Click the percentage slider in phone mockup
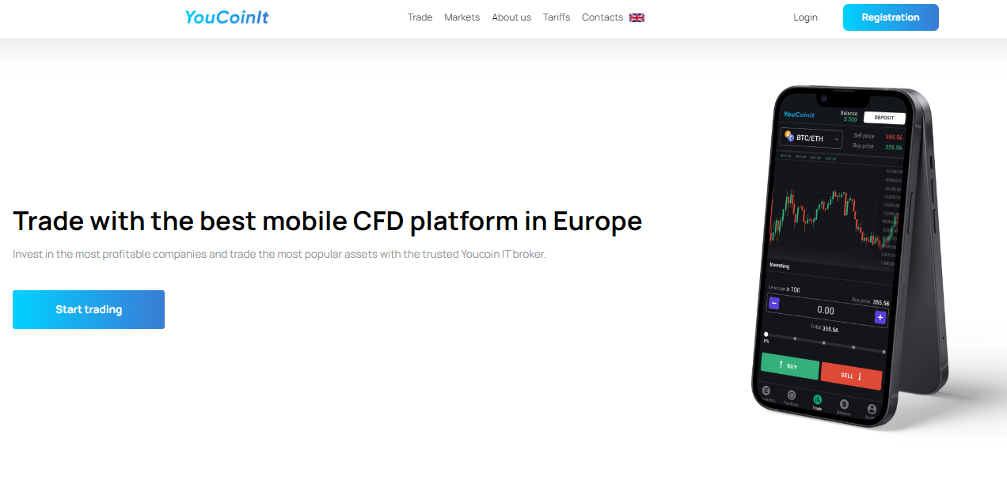The height and width of the screenshot is (480, 1007). pyautogui.click(x=824, y=342)
